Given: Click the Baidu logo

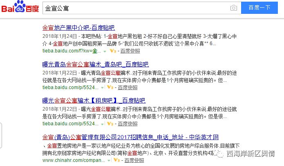Looking at the screenshot, I should [x=20, y=7].
